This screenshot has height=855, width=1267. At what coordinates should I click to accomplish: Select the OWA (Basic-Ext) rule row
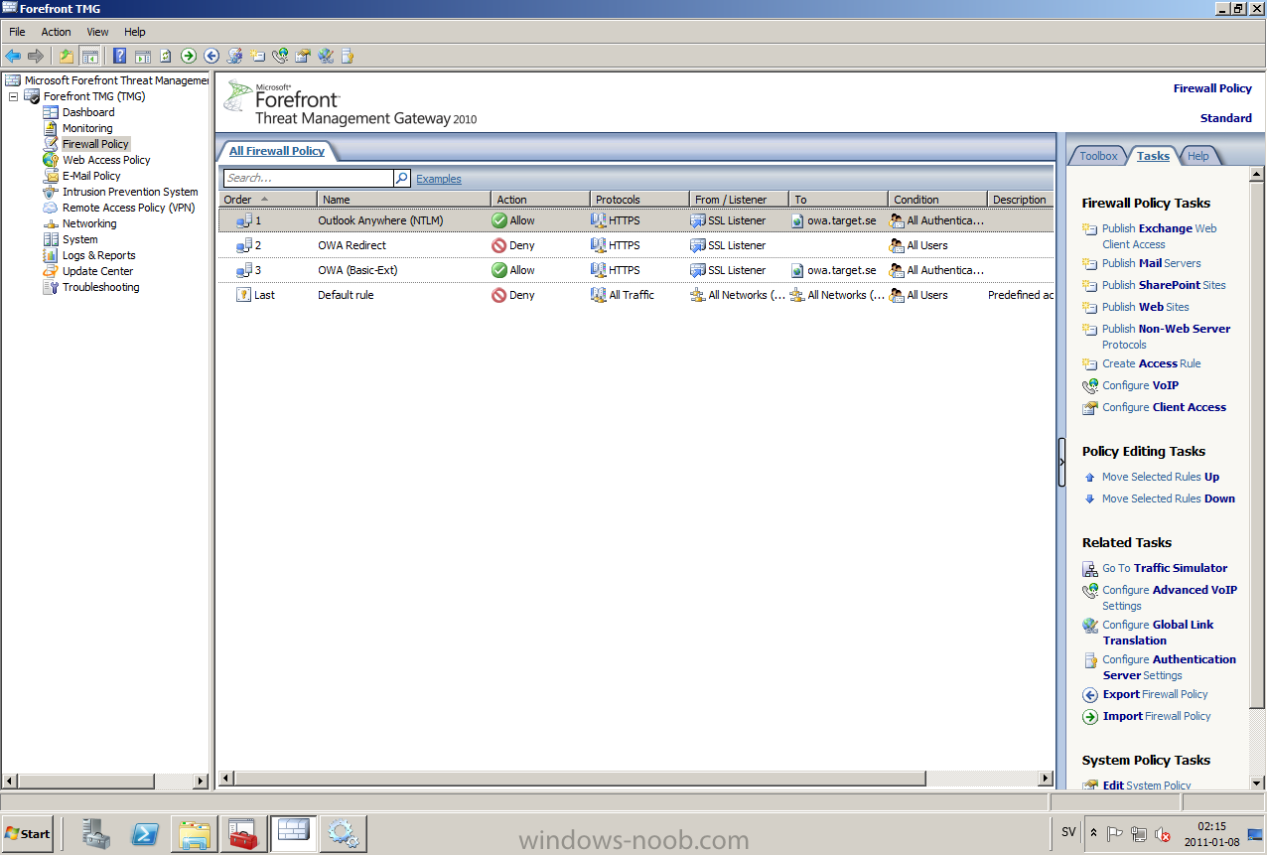pyautogui.click(x=635, y=270)
